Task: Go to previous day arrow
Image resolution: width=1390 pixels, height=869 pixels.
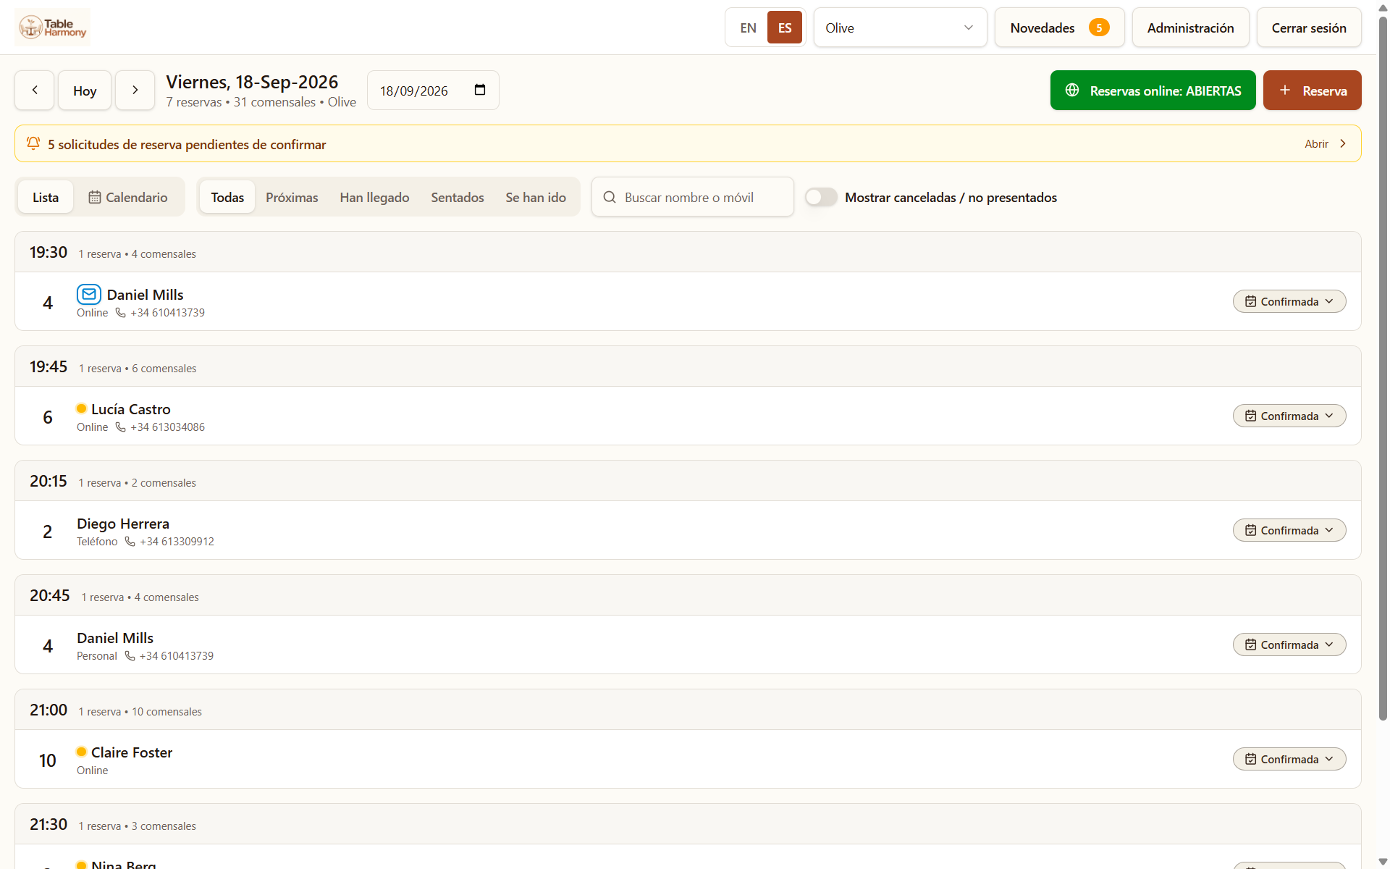Action: tap(34, 91)
